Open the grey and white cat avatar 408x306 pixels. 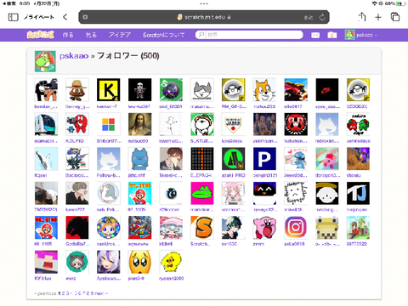(202, 90)
